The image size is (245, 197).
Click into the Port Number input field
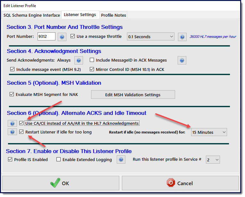[x=46, y=37]
